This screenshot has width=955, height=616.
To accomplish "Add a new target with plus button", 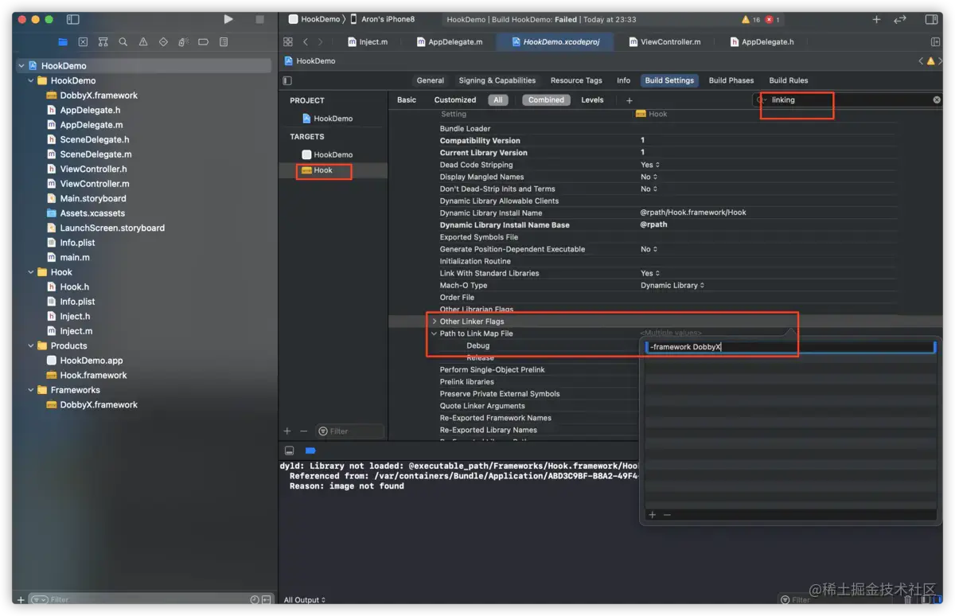I will [288, 431].
